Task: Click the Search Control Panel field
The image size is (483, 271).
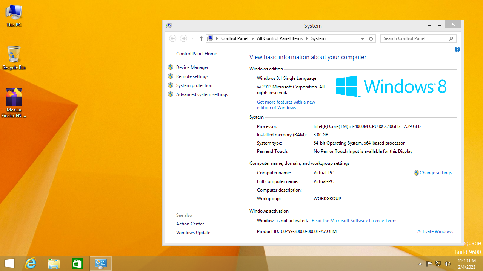Action: pyautogui.click(x=414, y=38)
